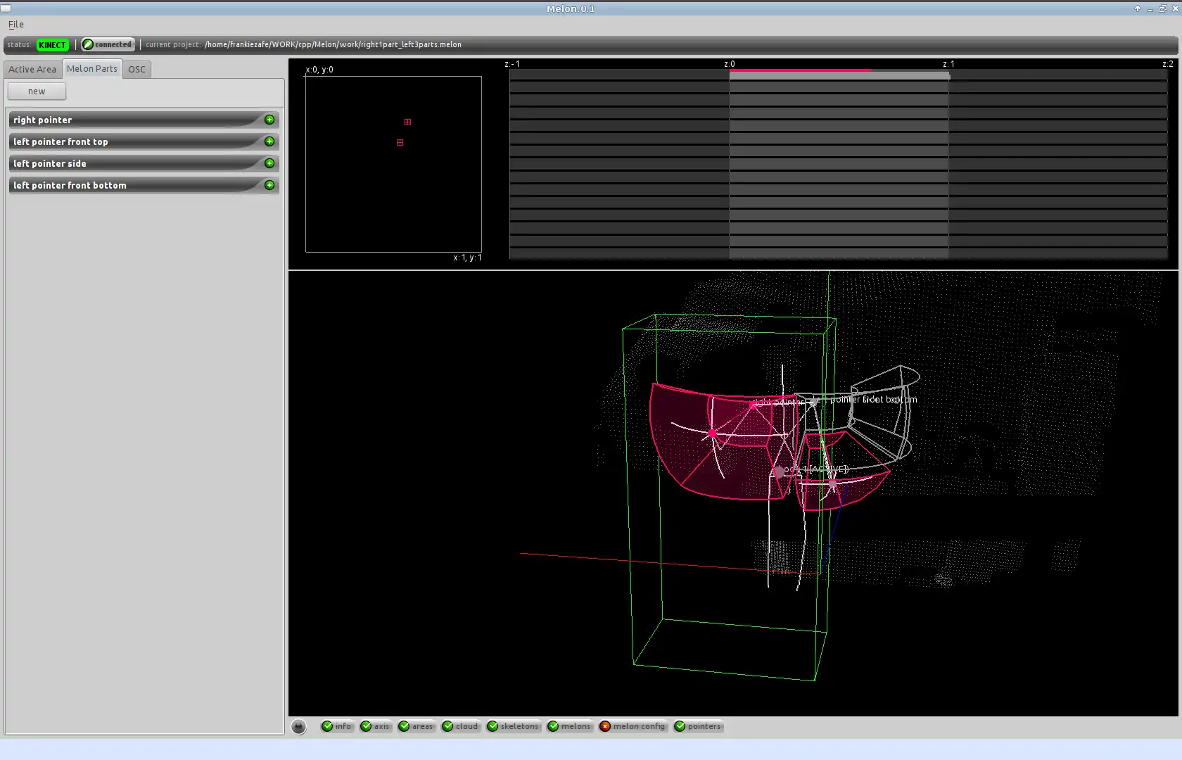Toggle melons visibility
The width and height of the screenshot is (1182, 760).
tap(569, 726)
